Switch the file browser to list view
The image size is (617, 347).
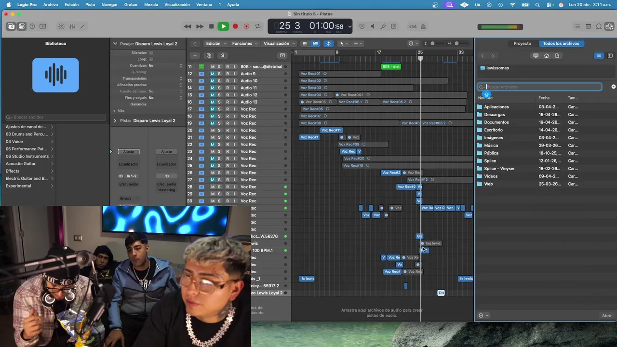coord(599,56)
